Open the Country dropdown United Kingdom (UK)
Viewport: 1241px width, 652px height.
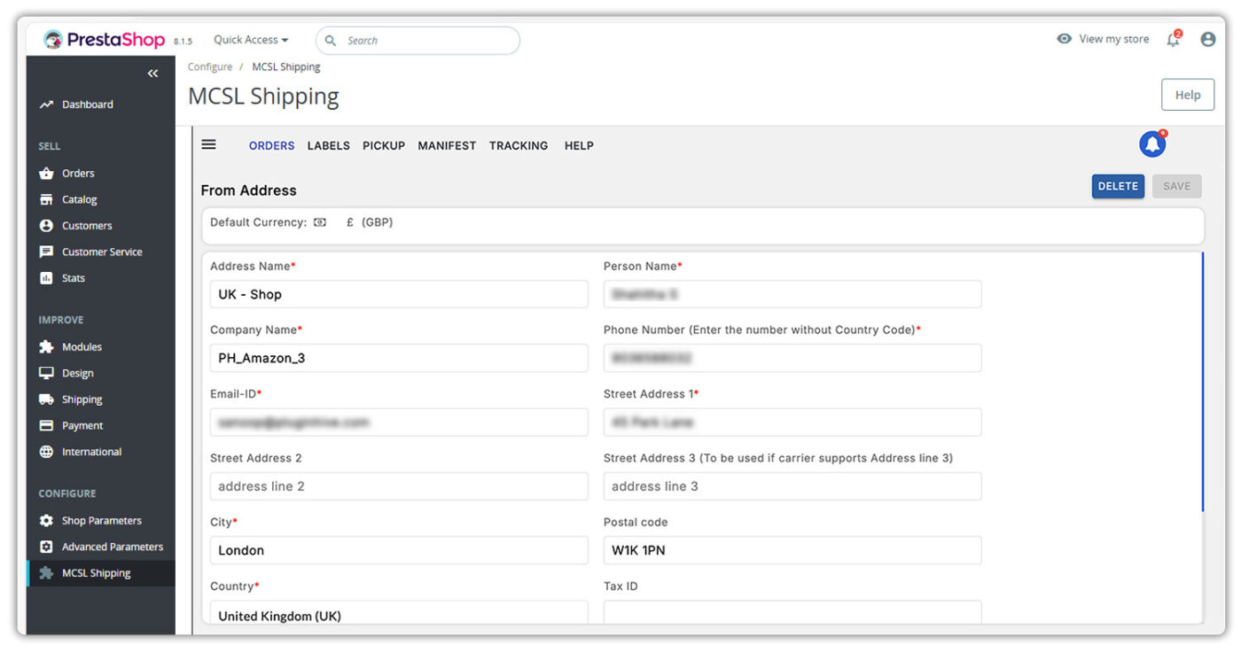[x=399, y=615]
